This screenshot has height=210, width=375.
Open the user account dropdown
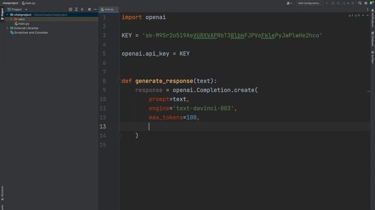pos(289,3)
